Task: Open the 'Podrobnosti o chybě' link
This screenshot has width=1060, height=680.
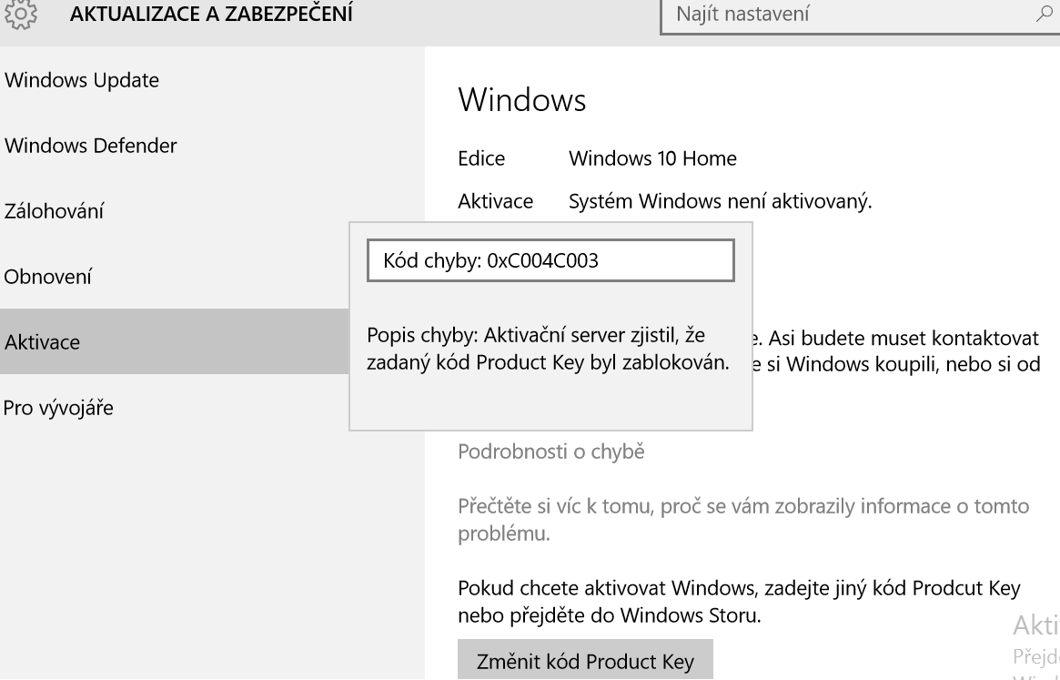Action: pos(550,452)
